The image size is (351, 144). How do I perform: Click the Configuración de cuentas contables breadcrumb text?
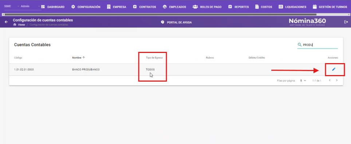[x=49, y=25]
